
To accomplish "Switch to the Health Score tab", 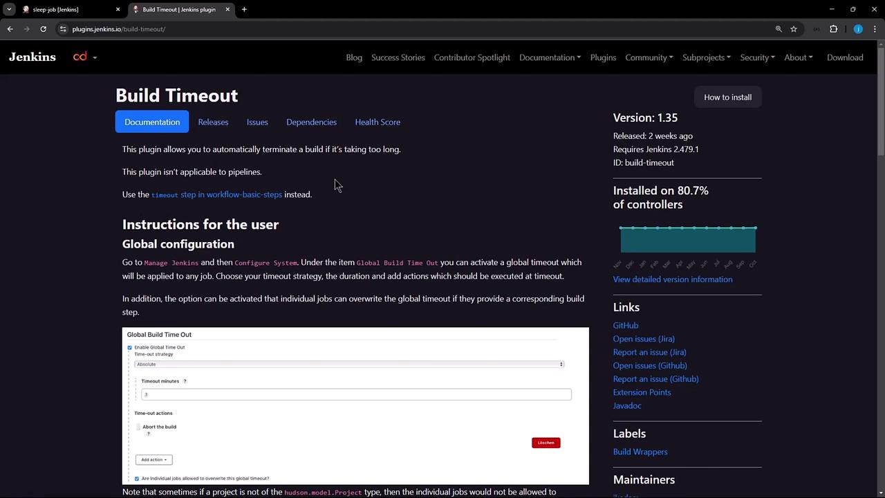I will click(x=378, y=122).
